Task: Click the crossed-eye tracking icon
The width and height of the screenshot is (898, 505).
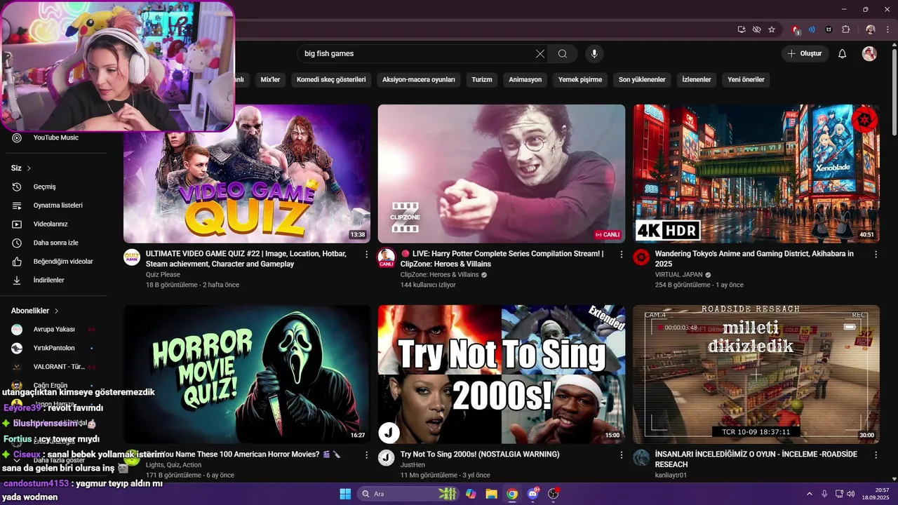Action: click(756, 29)
